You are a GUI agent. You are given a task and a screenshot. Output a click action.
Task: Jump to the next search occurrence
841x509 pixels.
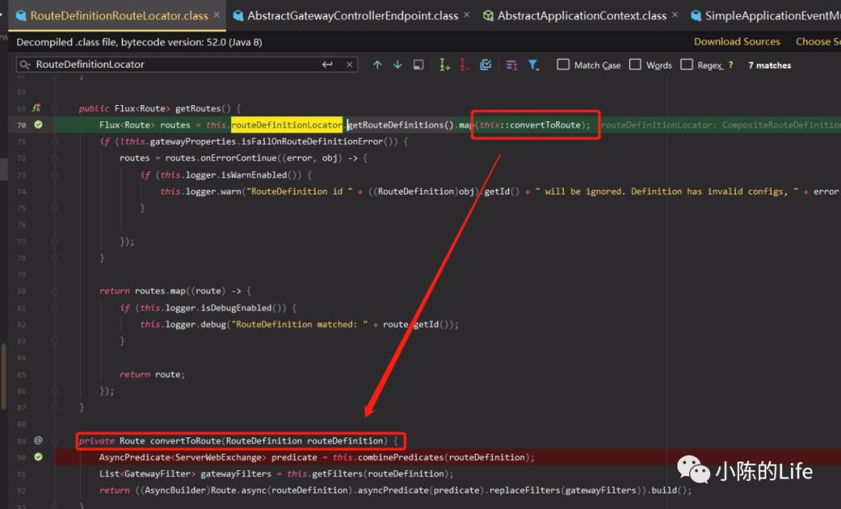click(397, 65)
